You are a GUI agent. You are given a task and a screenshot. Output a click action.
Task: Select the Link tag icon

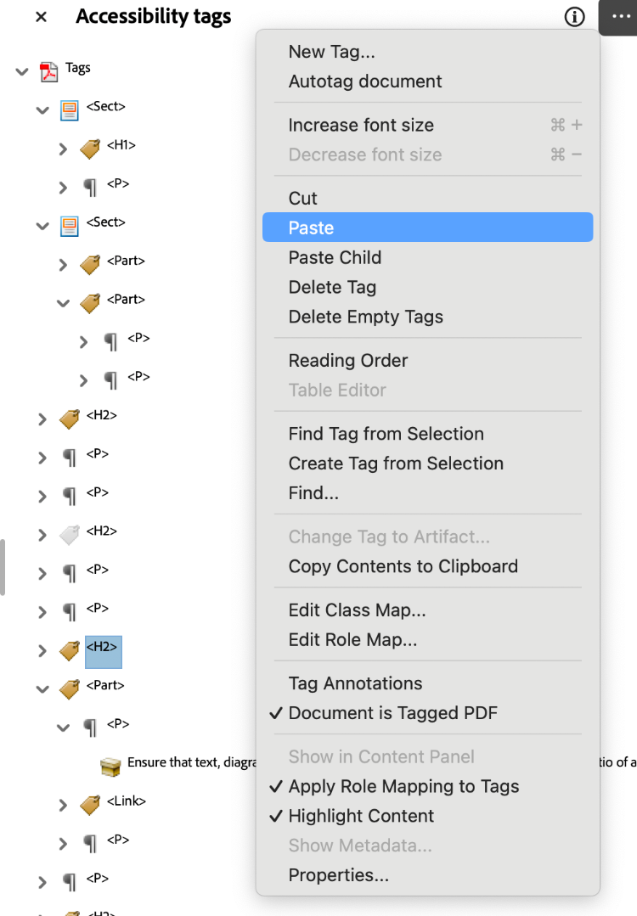coord(89,801)
